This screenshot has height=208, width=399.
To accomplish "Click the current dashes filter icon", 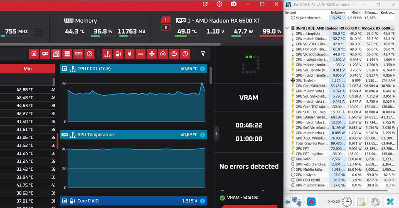I will [141, 54].
